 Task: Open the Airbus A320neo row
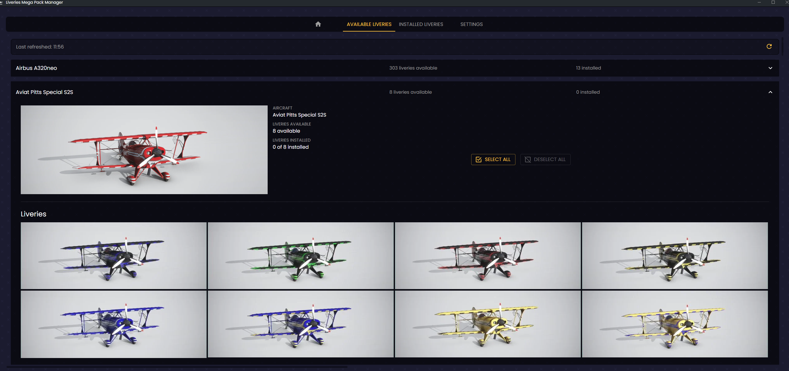pos(36,68)
